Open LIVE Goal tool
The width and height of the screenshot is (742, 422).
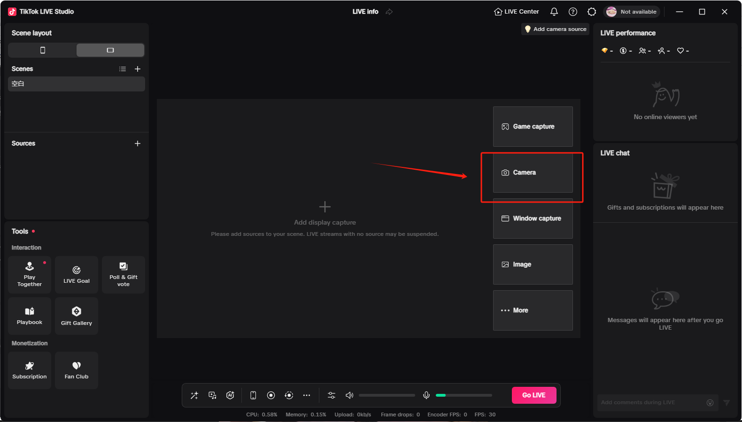click(77, 275)
